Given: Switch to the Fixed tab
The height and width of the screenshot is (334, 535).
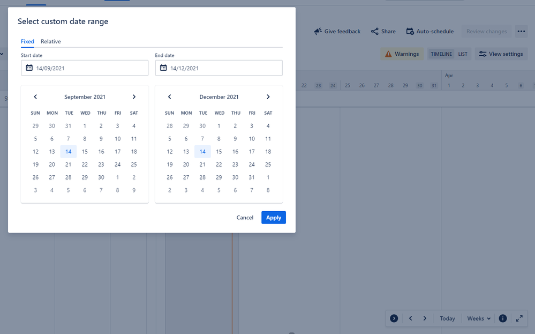Looking at the screenshot, I should coord(27,41).
